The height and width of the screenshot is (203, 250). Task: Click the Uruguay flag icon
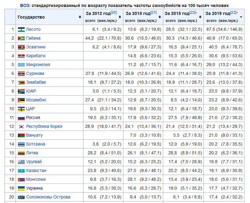click(x=21, y=162)
